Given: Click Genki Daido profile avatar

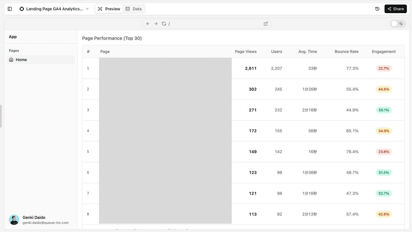Looking at the screenshot, I should point(14,220).
